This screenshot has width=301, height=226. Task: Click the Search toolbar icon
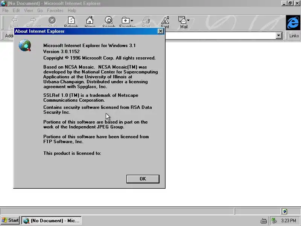(x=109, y=20)
